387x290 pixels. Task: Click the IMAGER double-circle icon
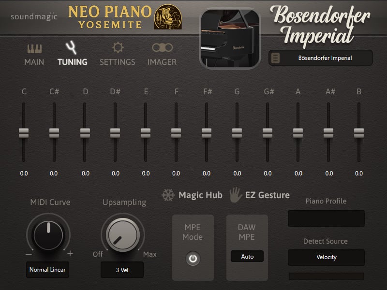click(162, 48)
